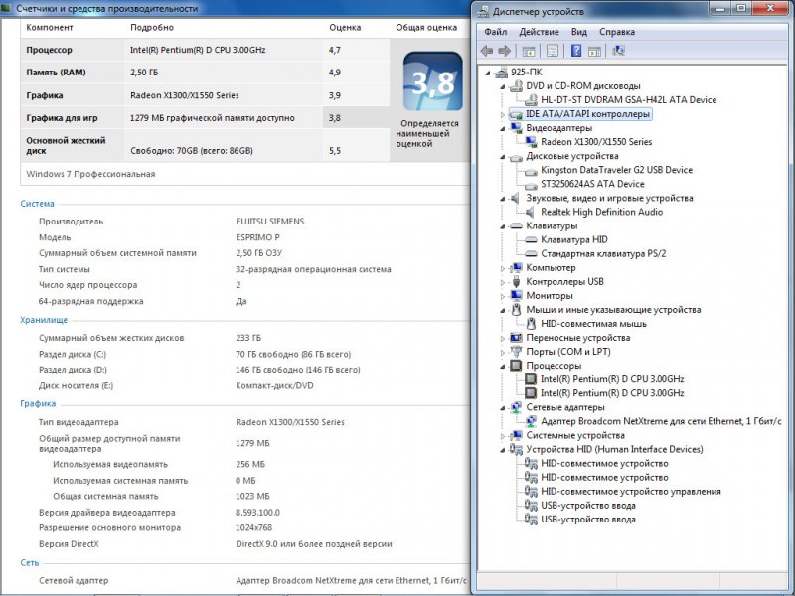The width and height of the screenshot is (795, 596).
Task: Click the 3.8 overall score badge
Action: 432,84
